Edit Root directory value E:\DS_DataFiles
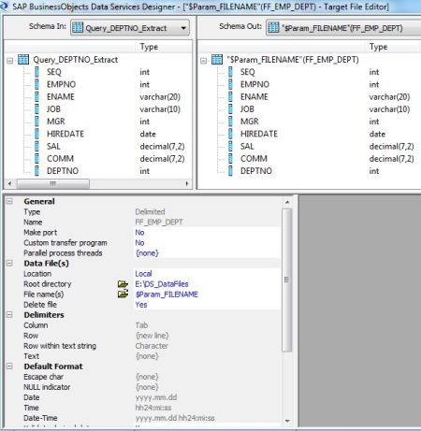The height and width of the screenshot is (431, 421). click(207, 284)
